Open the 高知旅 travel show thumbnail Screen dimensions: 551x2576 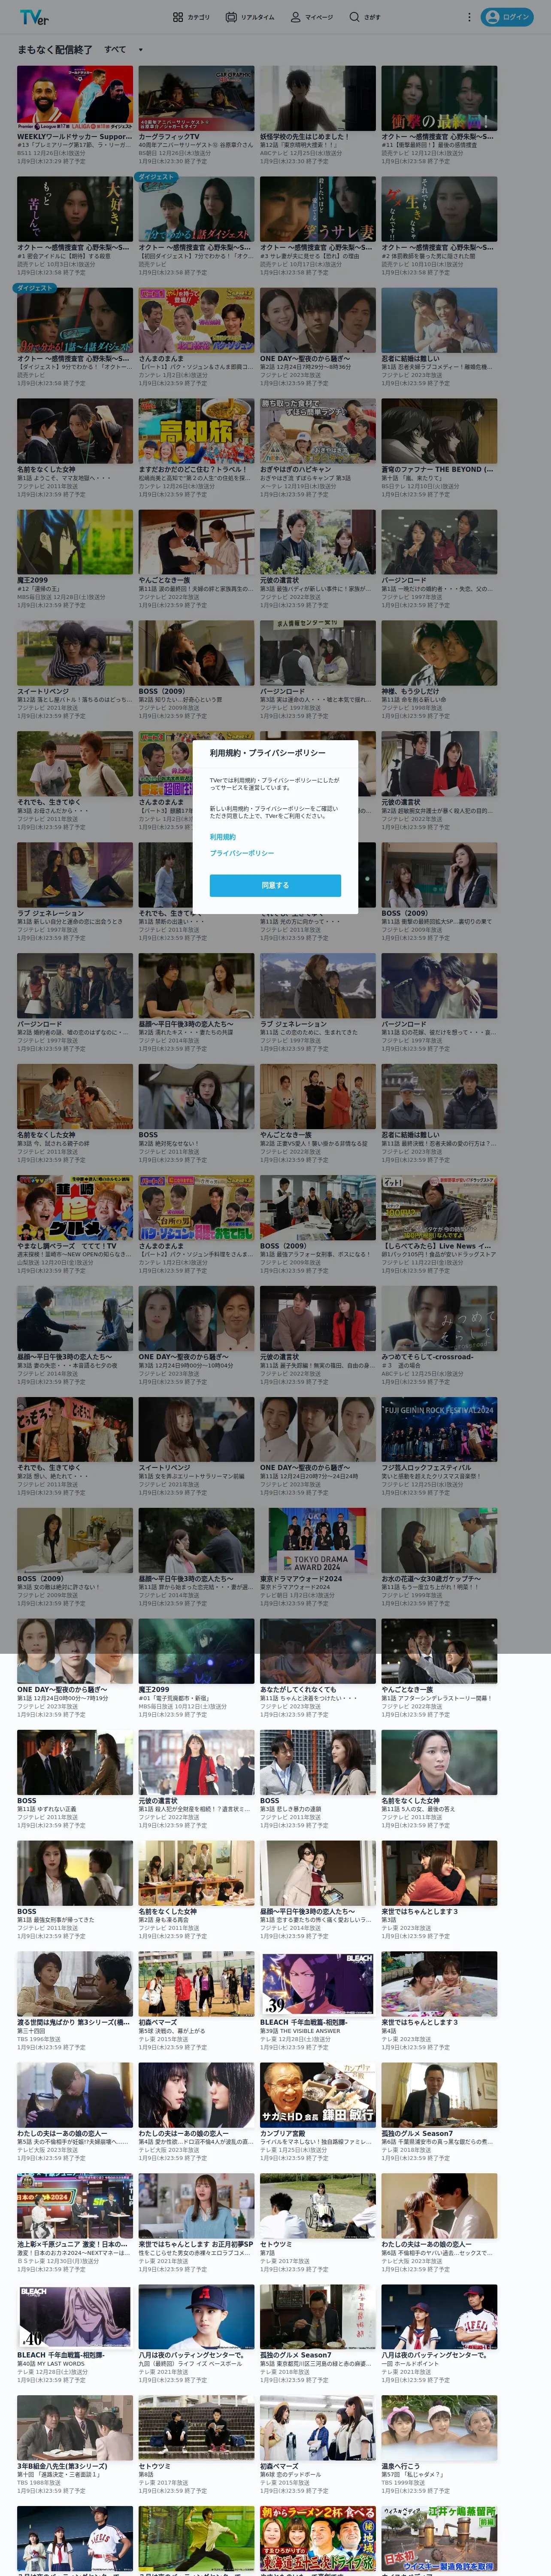click(x=196, y=431)
